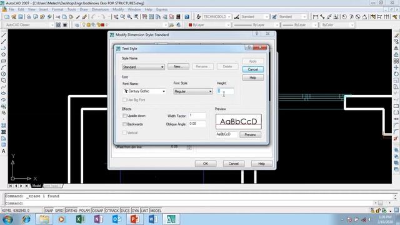Click the Linear dimension icon
Viewport: 400px width, 225px height.
316,17
